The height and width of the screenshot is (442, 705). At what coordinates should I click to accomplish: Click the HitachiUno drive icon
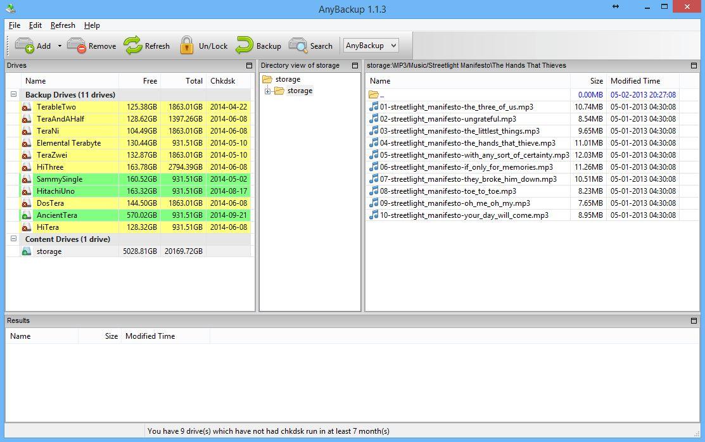pyautogui.click(x=27, y=191)
